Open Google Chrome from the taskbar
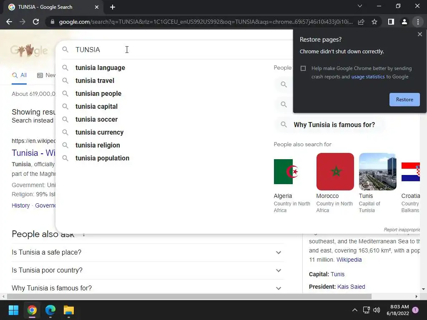427x320 pixels. pyautogui.click(x=32, y=310)
